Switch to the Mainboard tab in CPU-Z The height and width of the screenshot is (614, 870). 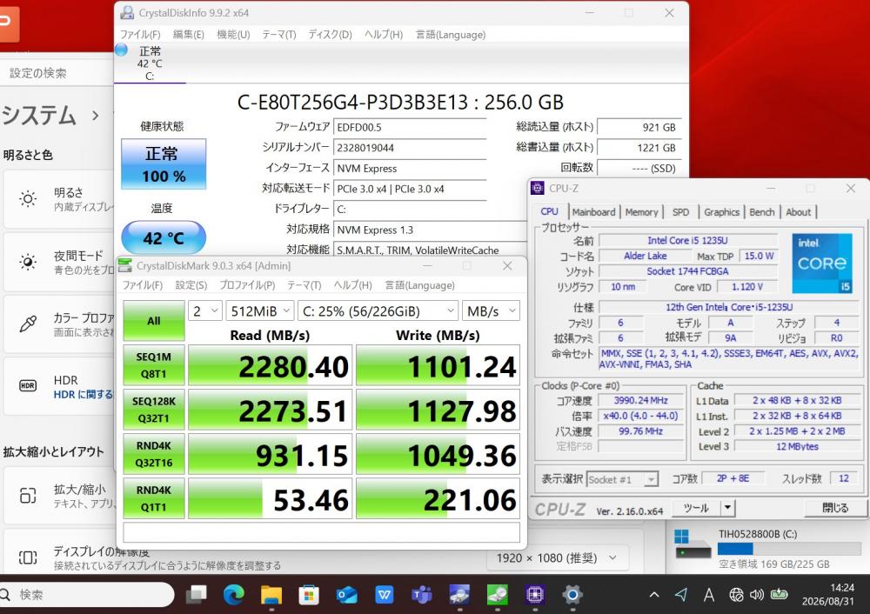[x=593, y=212]
